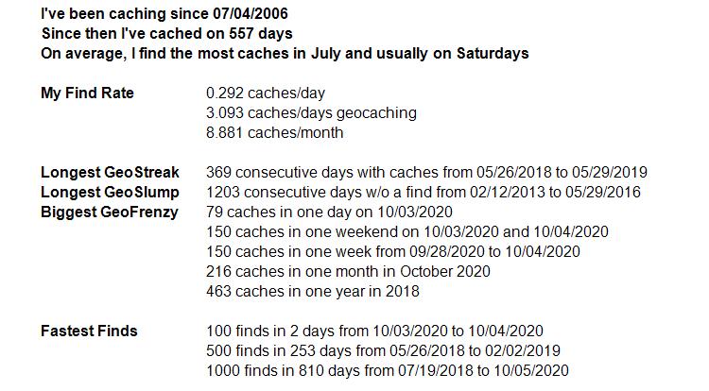The width and height of the screenshot is (709, 391).
Task: Click the 'Longest GeoStreak' label
Action: [x=110, y=173]
